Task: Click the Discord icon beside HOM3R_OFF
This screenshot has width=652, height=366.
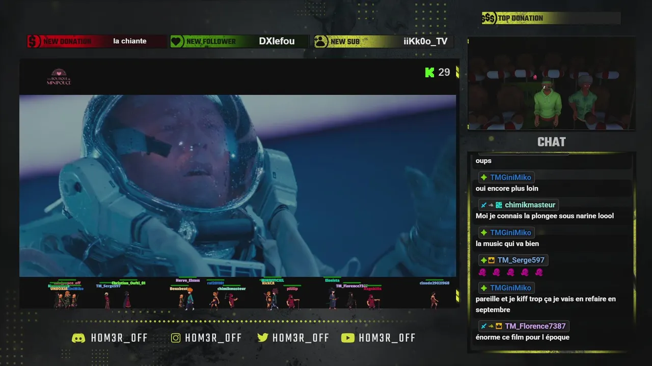Action: point(78,338)
